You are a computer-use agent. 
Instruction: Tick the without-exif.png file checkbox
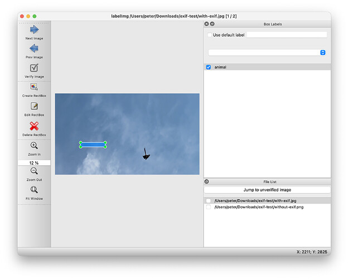pyautogui.click(x=208, y=207)
